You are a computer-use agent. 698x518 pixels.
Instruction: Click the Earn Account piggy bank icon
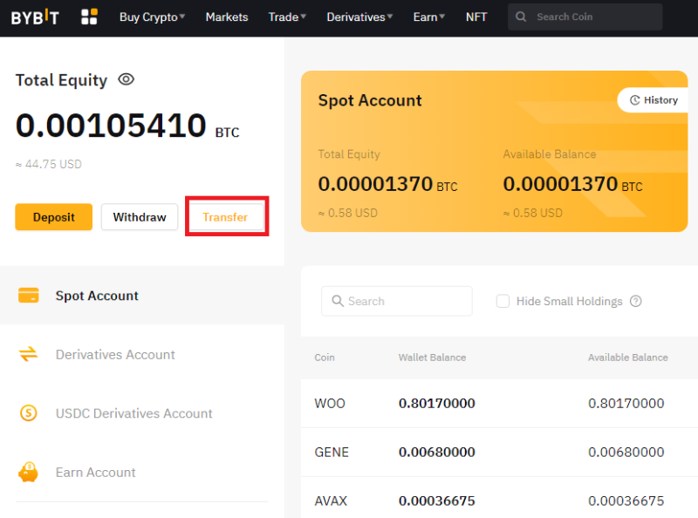(x=29, y=472)
